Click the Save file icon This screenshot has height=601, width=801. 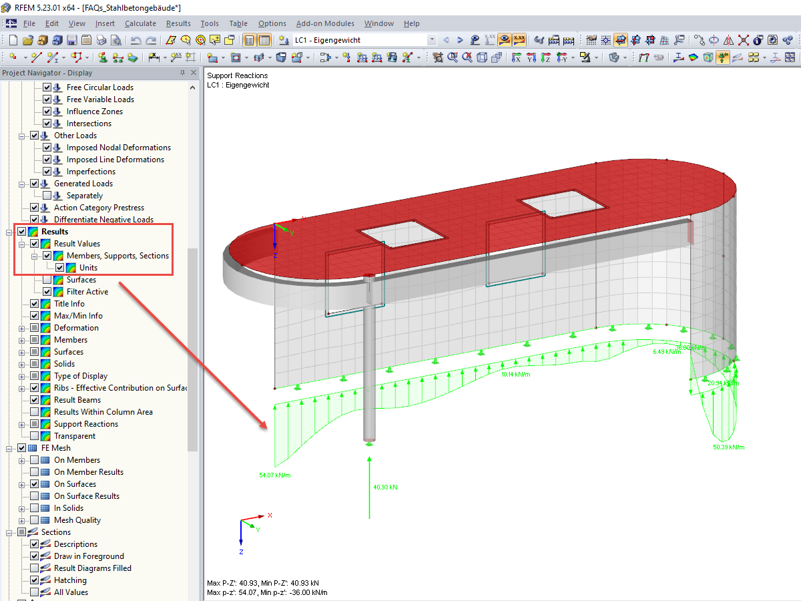[x=71, y=40]
